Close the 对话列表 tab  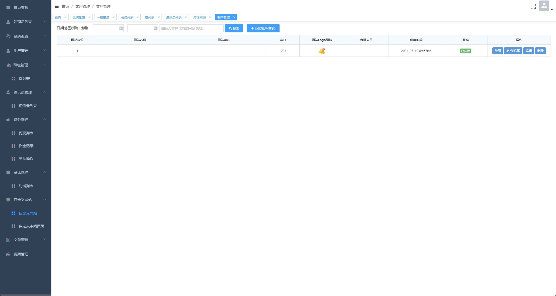210,17
